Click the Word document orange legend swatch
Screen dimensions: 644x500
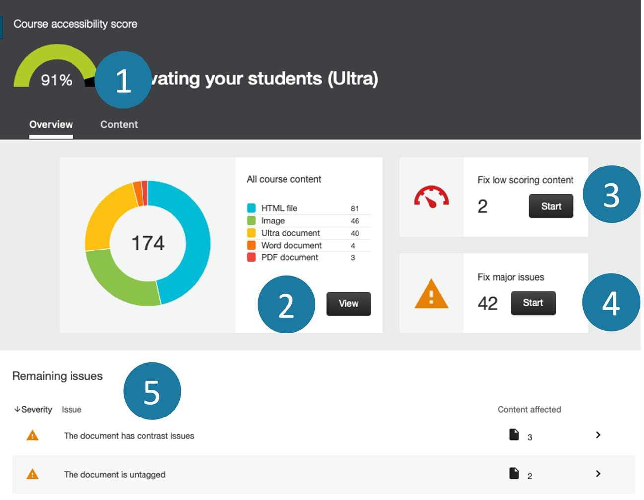(x=251, y=246)
